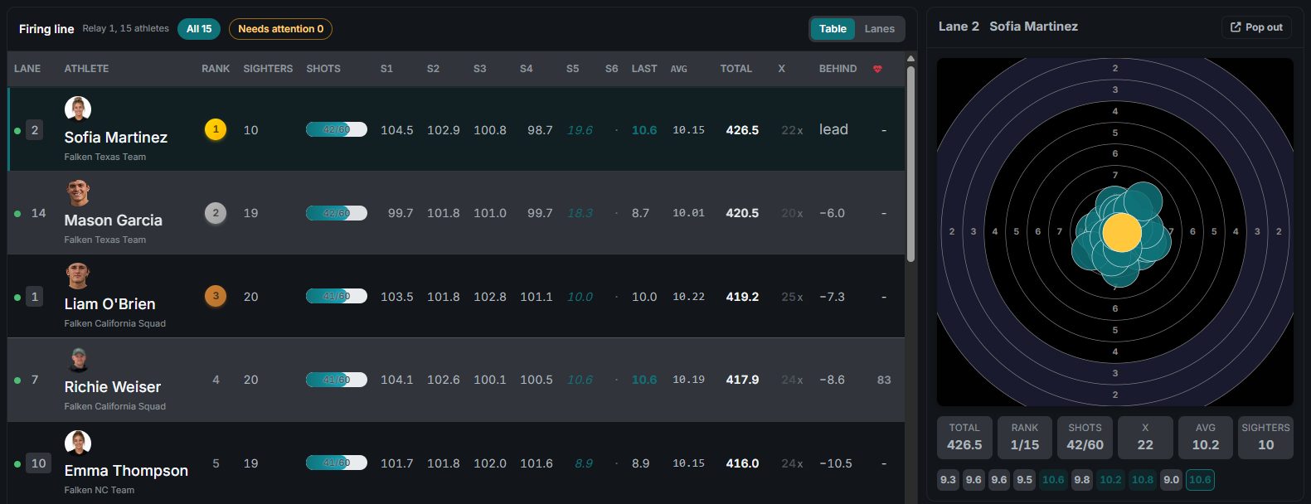Open Mason Garcia's athlete row name
The image size is (1311, 504).
click(114, 220)
